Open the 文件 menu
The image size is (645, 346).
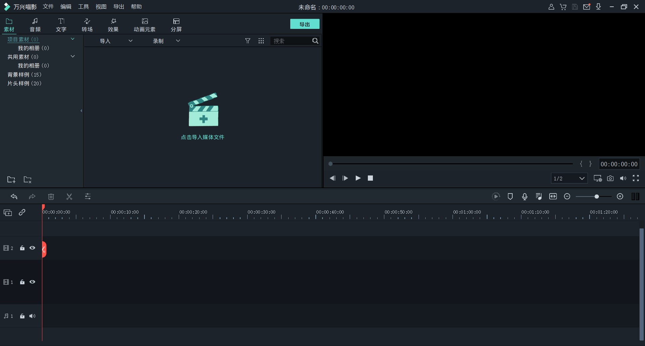pos(48,7)
